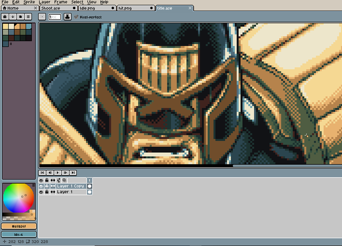Toggle lock of all layers in timeline header
The width and height of the screenshot is (342, 246).
tap(47, 180)
